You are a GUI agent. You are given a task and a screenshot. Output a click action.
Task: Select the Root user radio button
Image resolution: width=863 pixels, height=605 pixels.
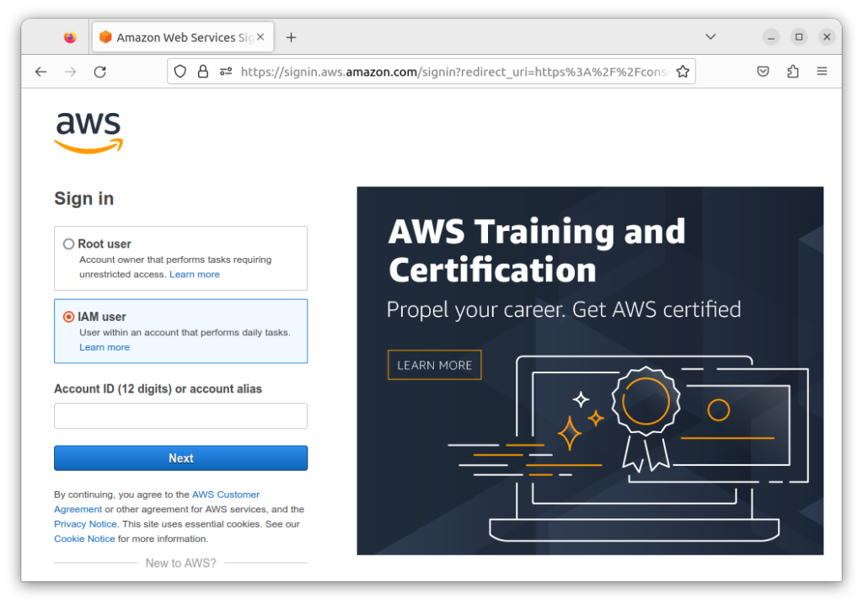point(68,244)
